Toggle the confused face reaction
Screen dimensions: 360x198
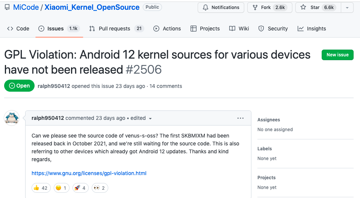coord(61,188)
